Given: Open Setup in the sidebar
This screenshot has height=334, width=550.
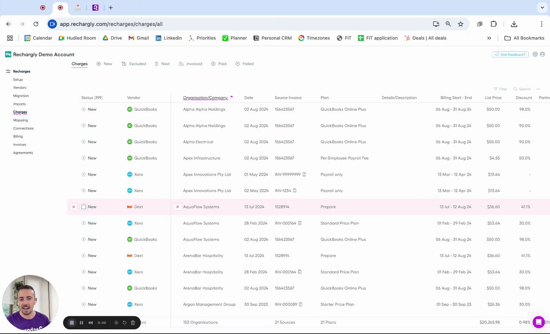Looking at the screenshot, I should click(18, 80).
